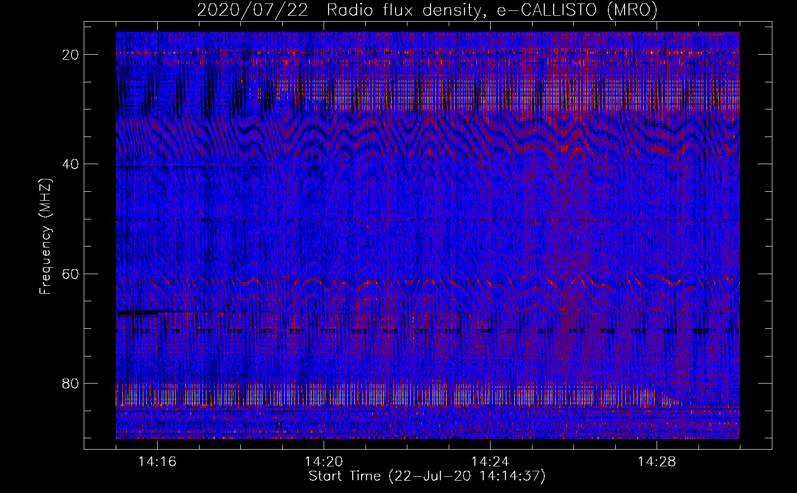The height and width of the screenshot is (493, 797).
Task: Click the 14:20 time tick label
Action: pyautogui.click(x=324, y=462)
